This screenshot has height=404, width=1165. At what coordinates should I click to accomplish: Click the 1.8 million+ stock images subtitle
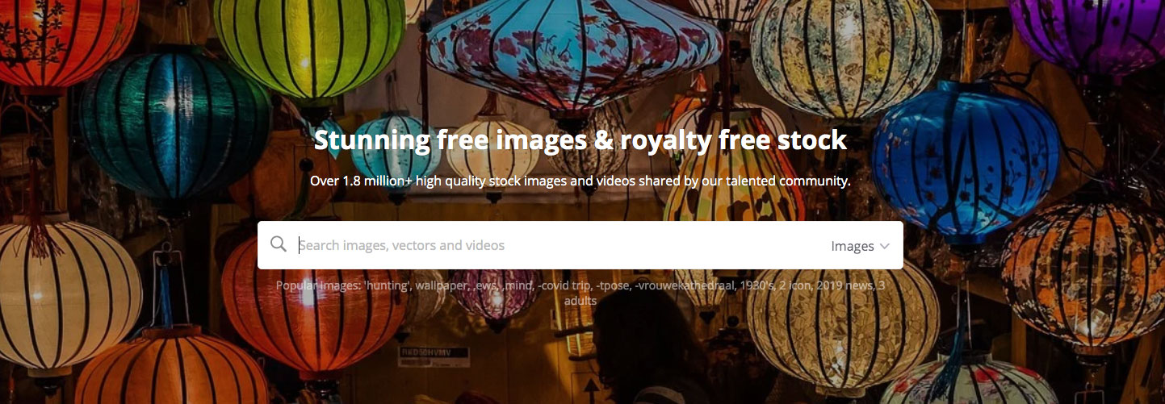coord(580,181)
